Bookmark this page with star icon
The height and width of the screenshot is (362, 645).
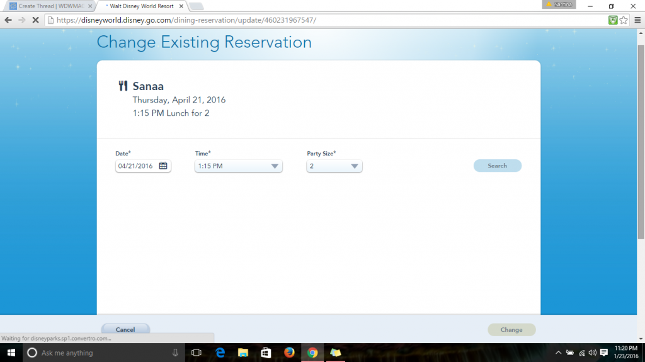(624, 20)
